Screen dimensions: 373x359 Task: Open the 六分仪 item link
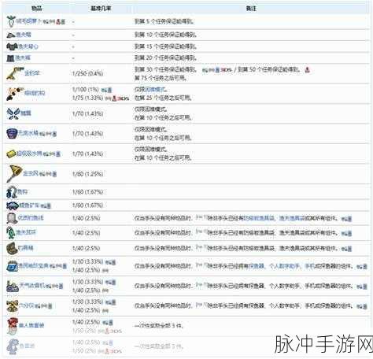(27, 305)
